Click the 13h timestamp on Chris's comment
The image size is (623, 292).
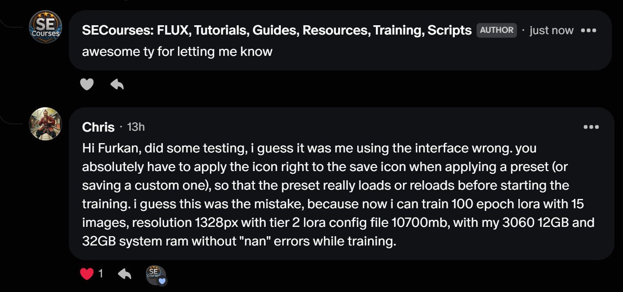[136, 127]
